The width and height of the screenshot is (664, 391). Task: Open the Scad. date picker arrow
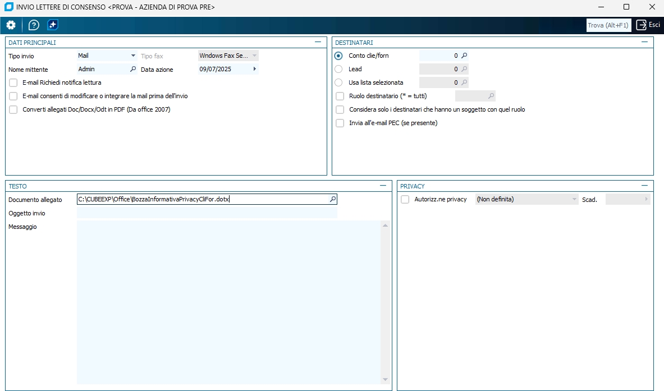click(x=646, y=199)
